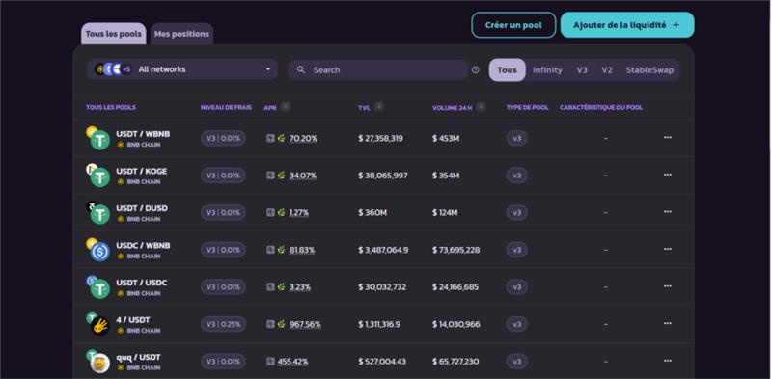The width and height of the screenshot is (772, 379).
Task: Sort pools by APR
Action: 286,107
